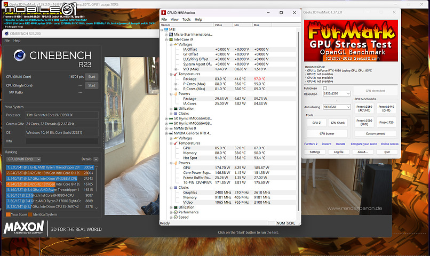Screen dimensions: 430x256
Task: Open the Cinebench Help menu
Action: coord(17,41)
